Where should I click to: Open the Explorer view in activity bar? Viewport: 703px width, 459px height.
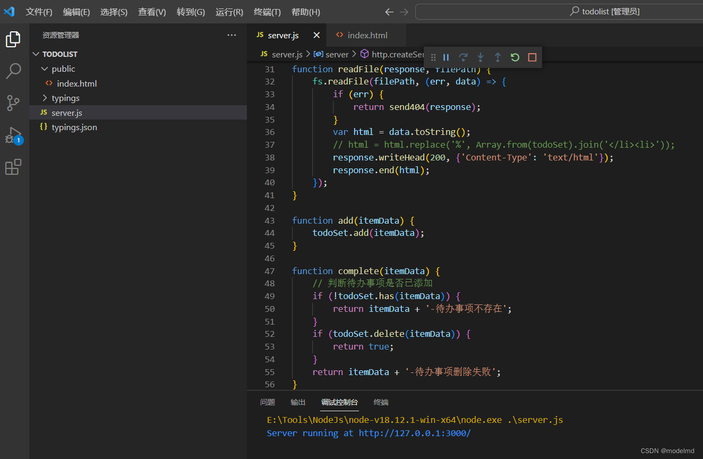(x=13, y=39)
